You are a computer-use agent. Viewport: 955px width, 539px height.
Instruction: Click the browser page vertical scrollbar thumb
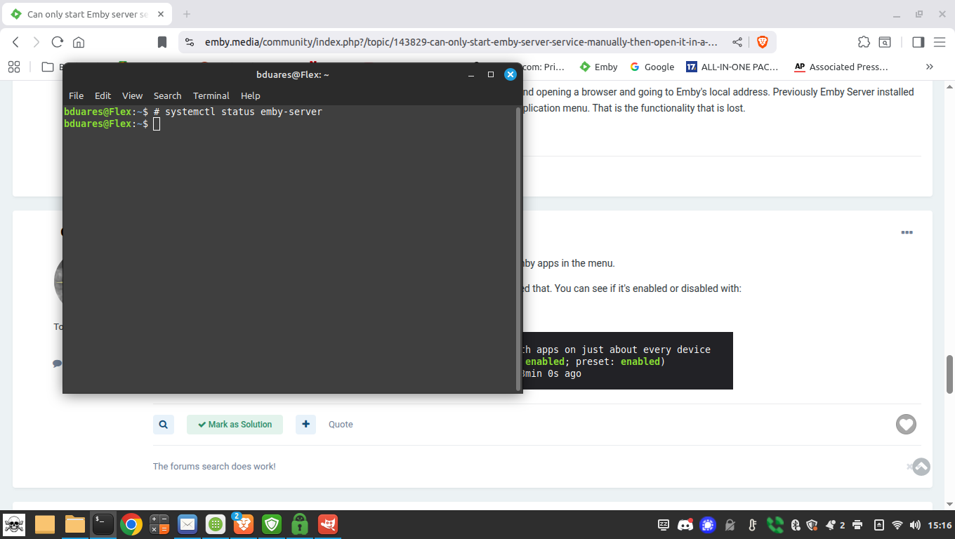[x=949, y=374]
